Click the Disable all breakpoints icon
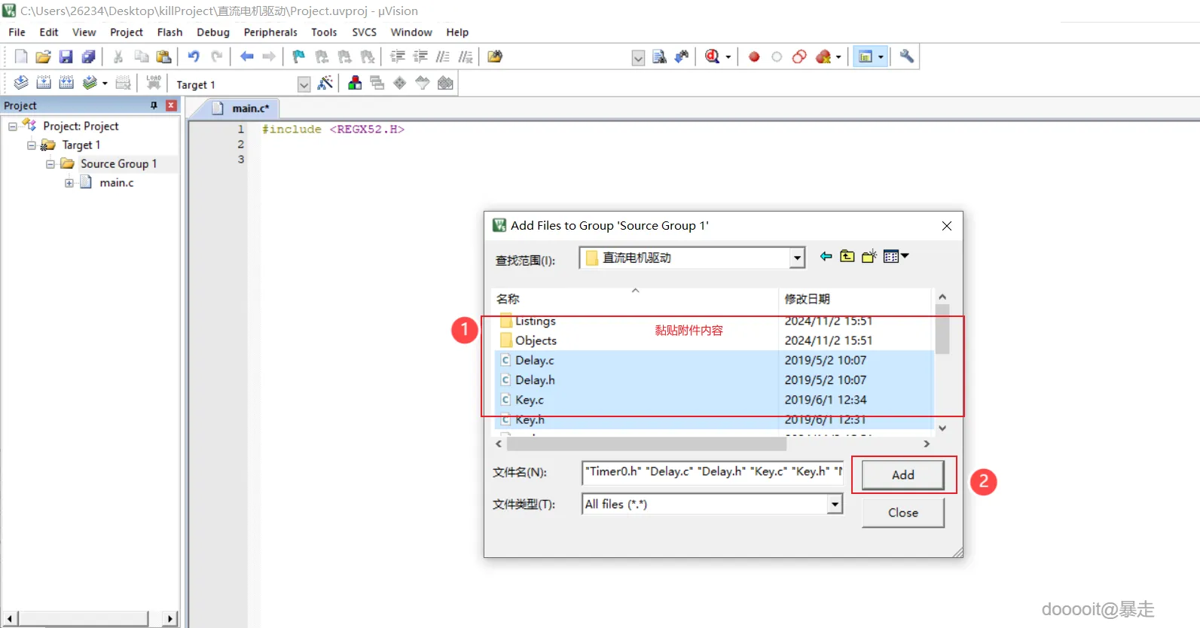The height and width of the screenshot is (628, 1200). pos(799,56)
